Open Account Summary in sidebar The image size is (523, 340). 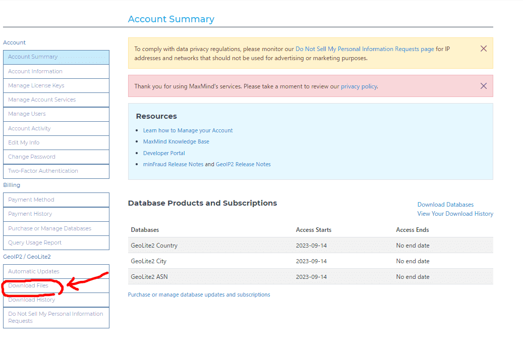click(56, 57)
